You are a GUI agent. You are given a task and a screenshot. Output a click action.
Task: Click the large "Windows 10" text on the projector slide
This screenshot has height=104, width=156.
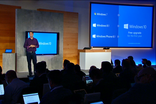[x=138, y=27]
